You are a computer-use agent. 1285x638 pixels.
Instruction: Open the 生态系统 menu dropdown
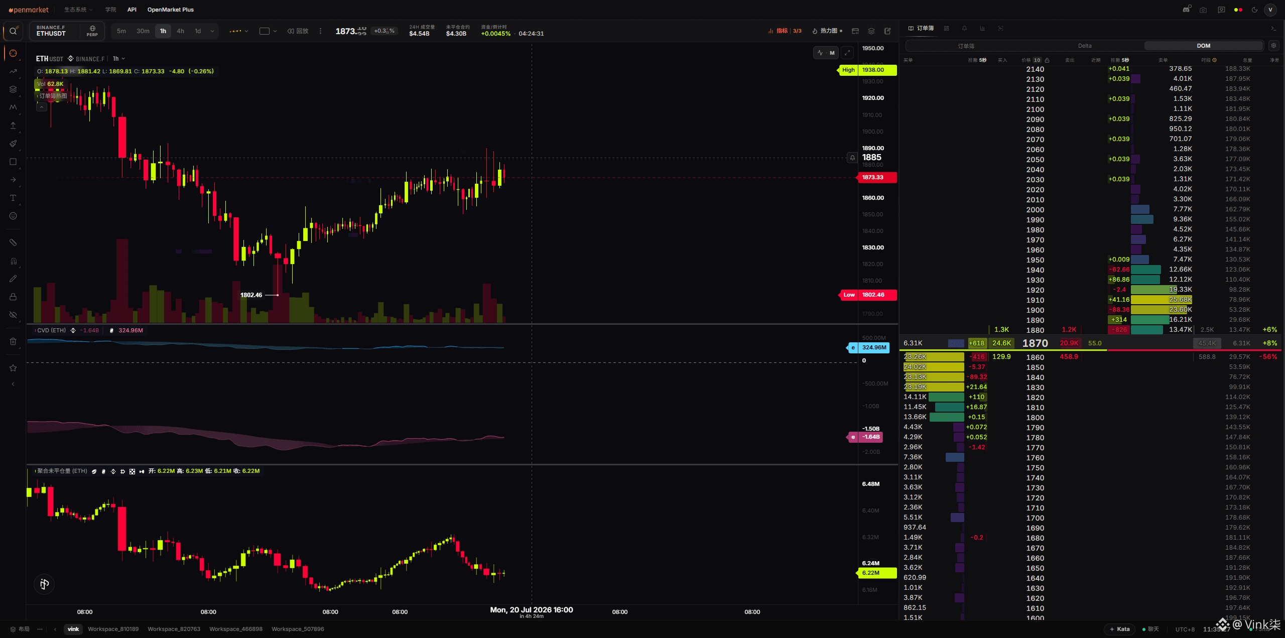(x=78, y=10)
